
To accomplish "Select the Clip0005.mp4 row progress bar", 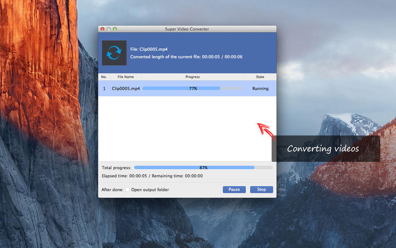I will click(193, 88).
